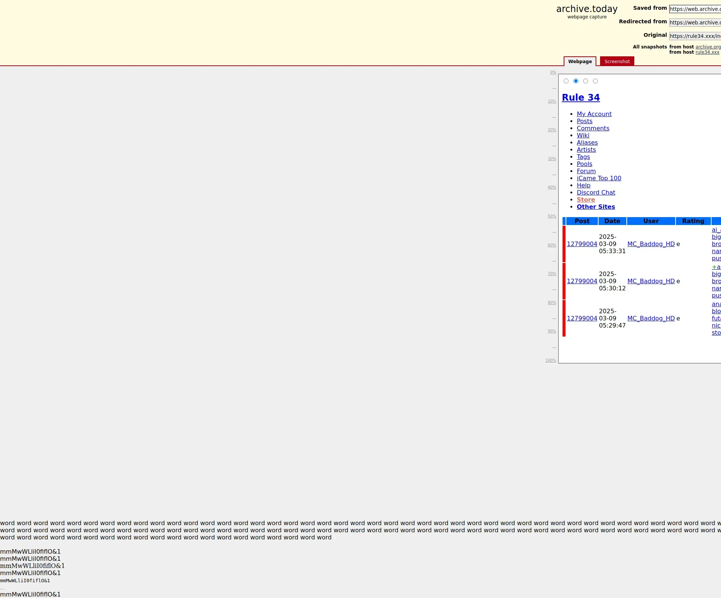This screenshot has width=721, height=598.
Task: Click the Store link
Action: (x=585, y=199)
